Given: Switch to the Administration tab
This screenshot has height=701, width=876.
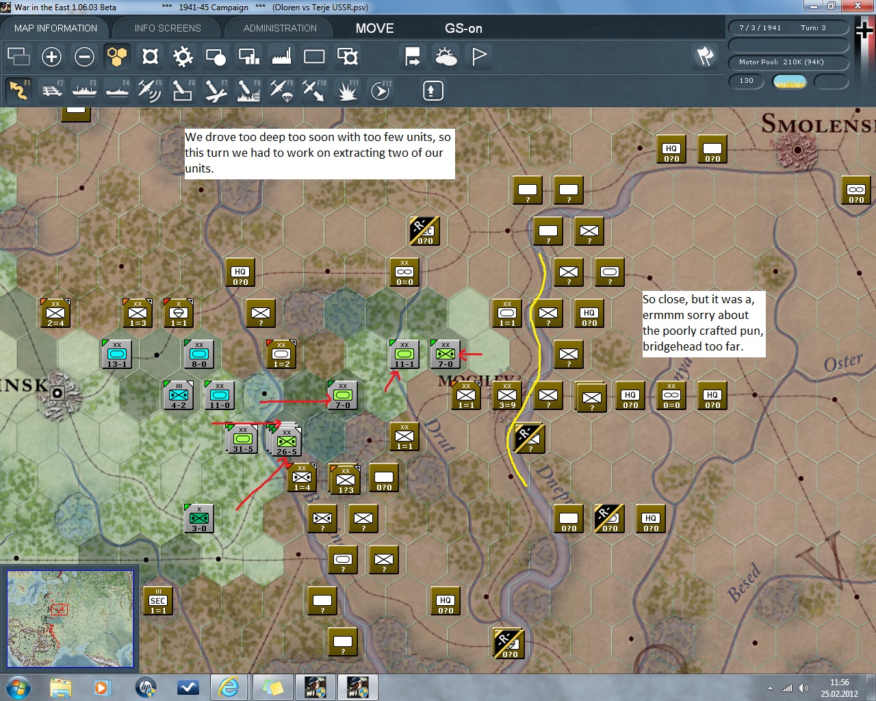Looking at the screenshot, I should (280, 28).
